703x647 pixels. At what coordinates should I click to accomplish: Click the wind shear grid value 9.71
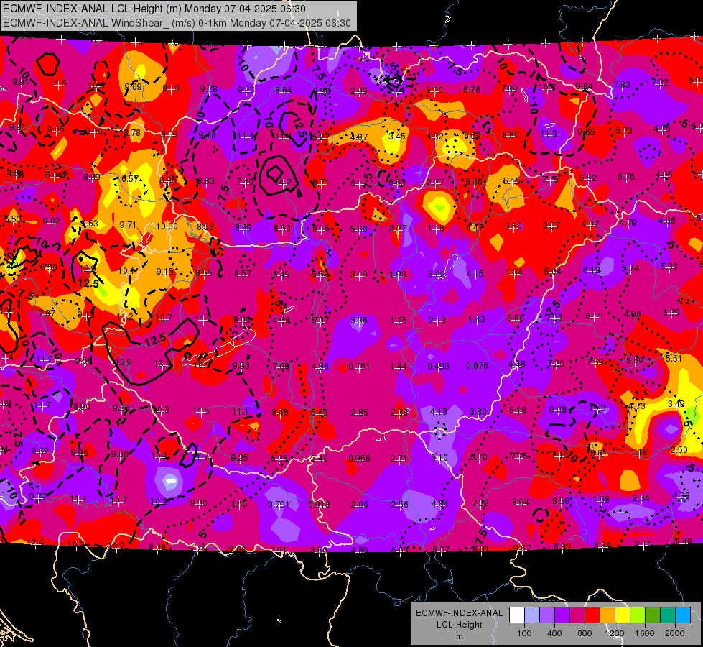(129, 224)
